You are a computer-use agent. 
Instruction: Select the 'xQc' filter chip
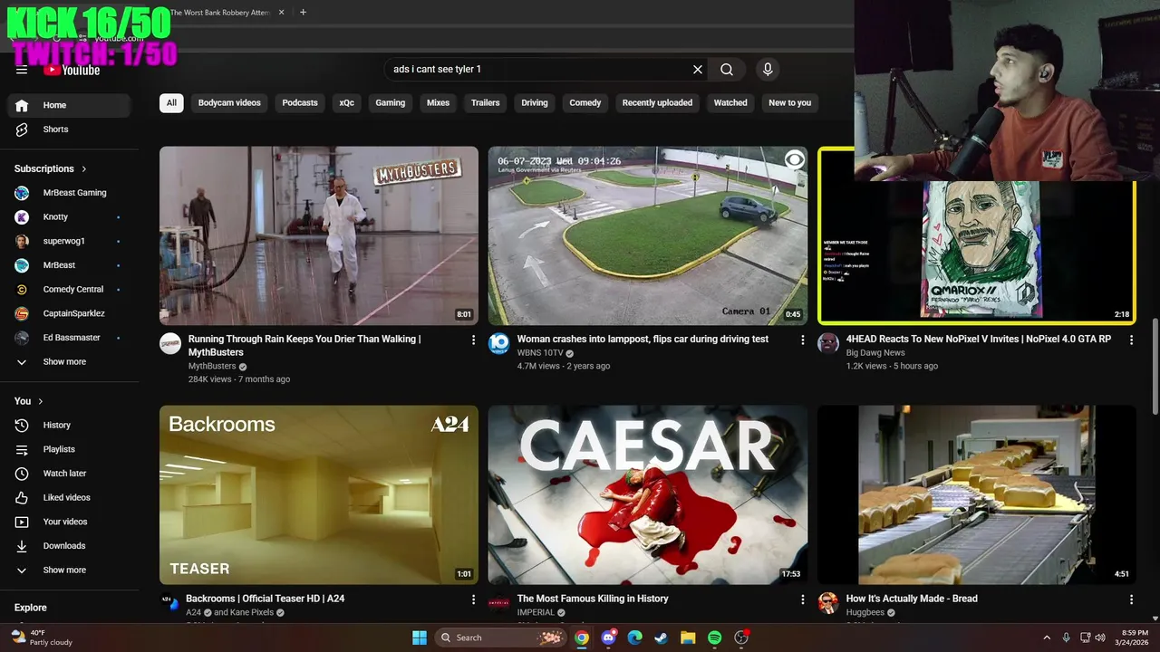point(346,102)
